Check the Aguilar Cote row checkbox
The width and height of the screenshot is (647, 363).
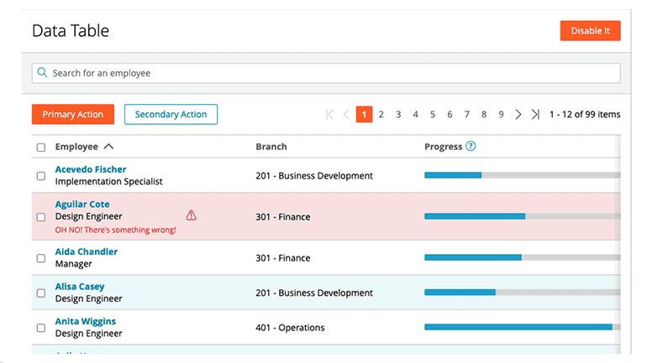pos(41,217)
